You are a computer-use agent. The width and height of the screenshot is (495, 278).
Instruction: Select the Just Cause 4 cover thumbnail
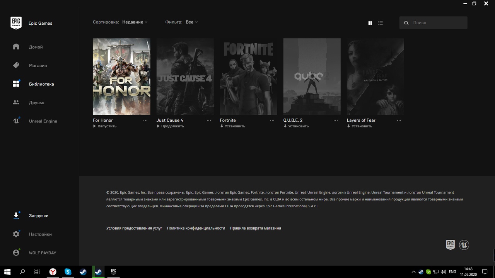coord(185,76)
